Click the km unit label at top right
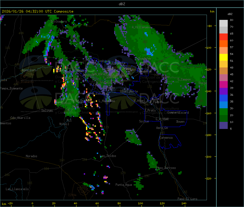This screenshot has height=207, width=244. click(212, 11)
